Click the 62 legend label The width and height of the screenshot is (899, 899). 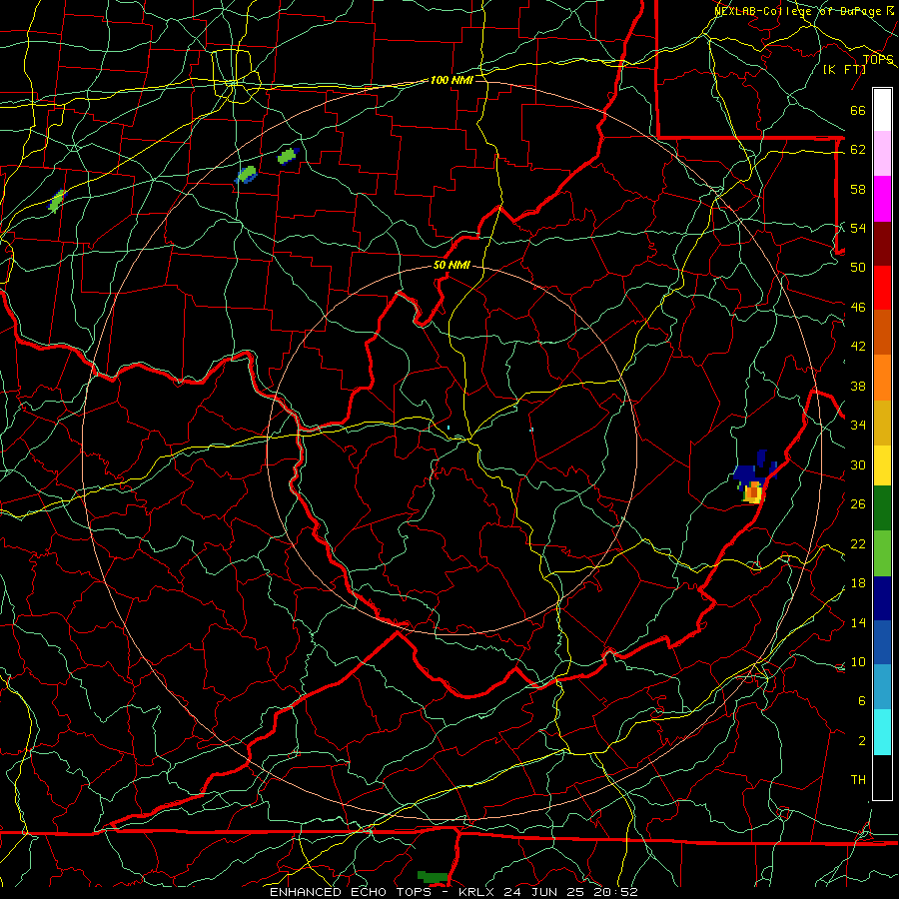click(858, 150)
